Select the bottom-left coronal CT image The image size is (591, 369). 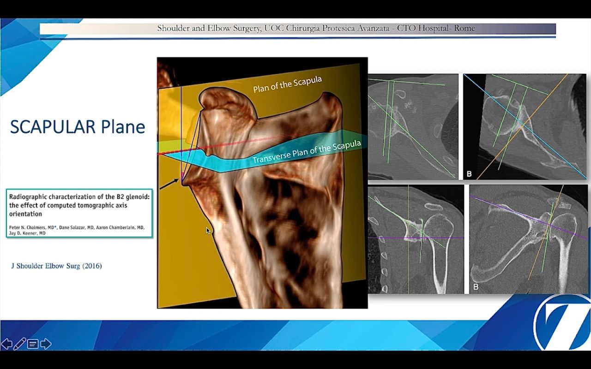pyautogui.click(x=416, y=239)
